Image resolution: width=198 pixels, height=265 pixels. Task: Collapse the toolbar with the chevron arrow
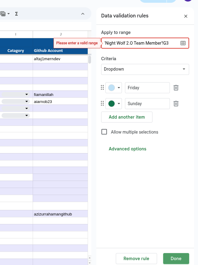(83, 14)
